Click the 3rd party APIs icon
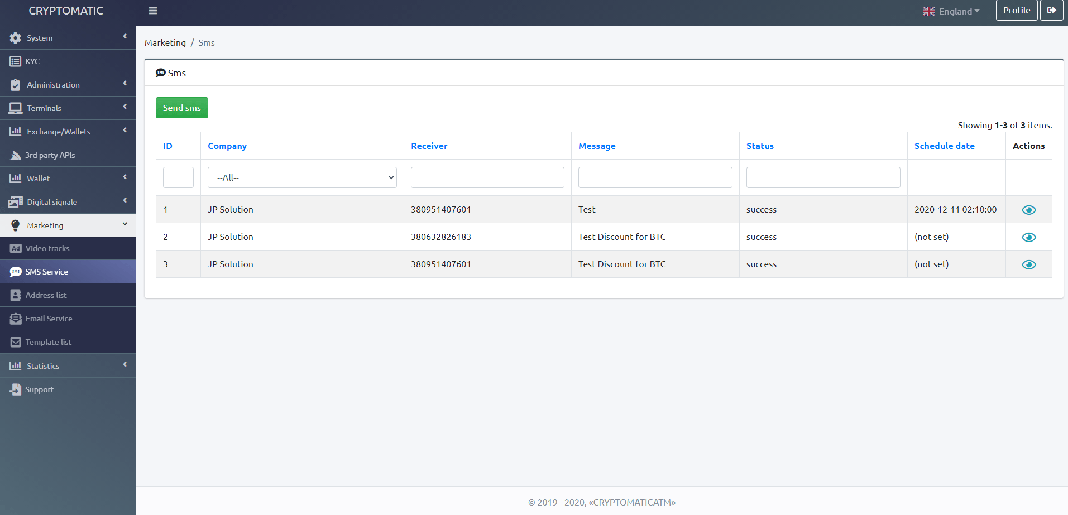 pos(16,155)
